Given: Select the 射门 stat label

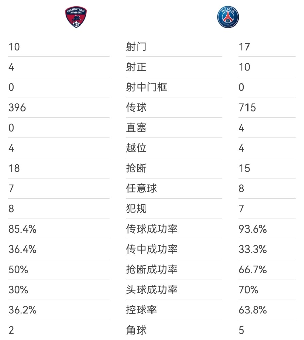Looking at the screenshot, I should tap(136, 47).
